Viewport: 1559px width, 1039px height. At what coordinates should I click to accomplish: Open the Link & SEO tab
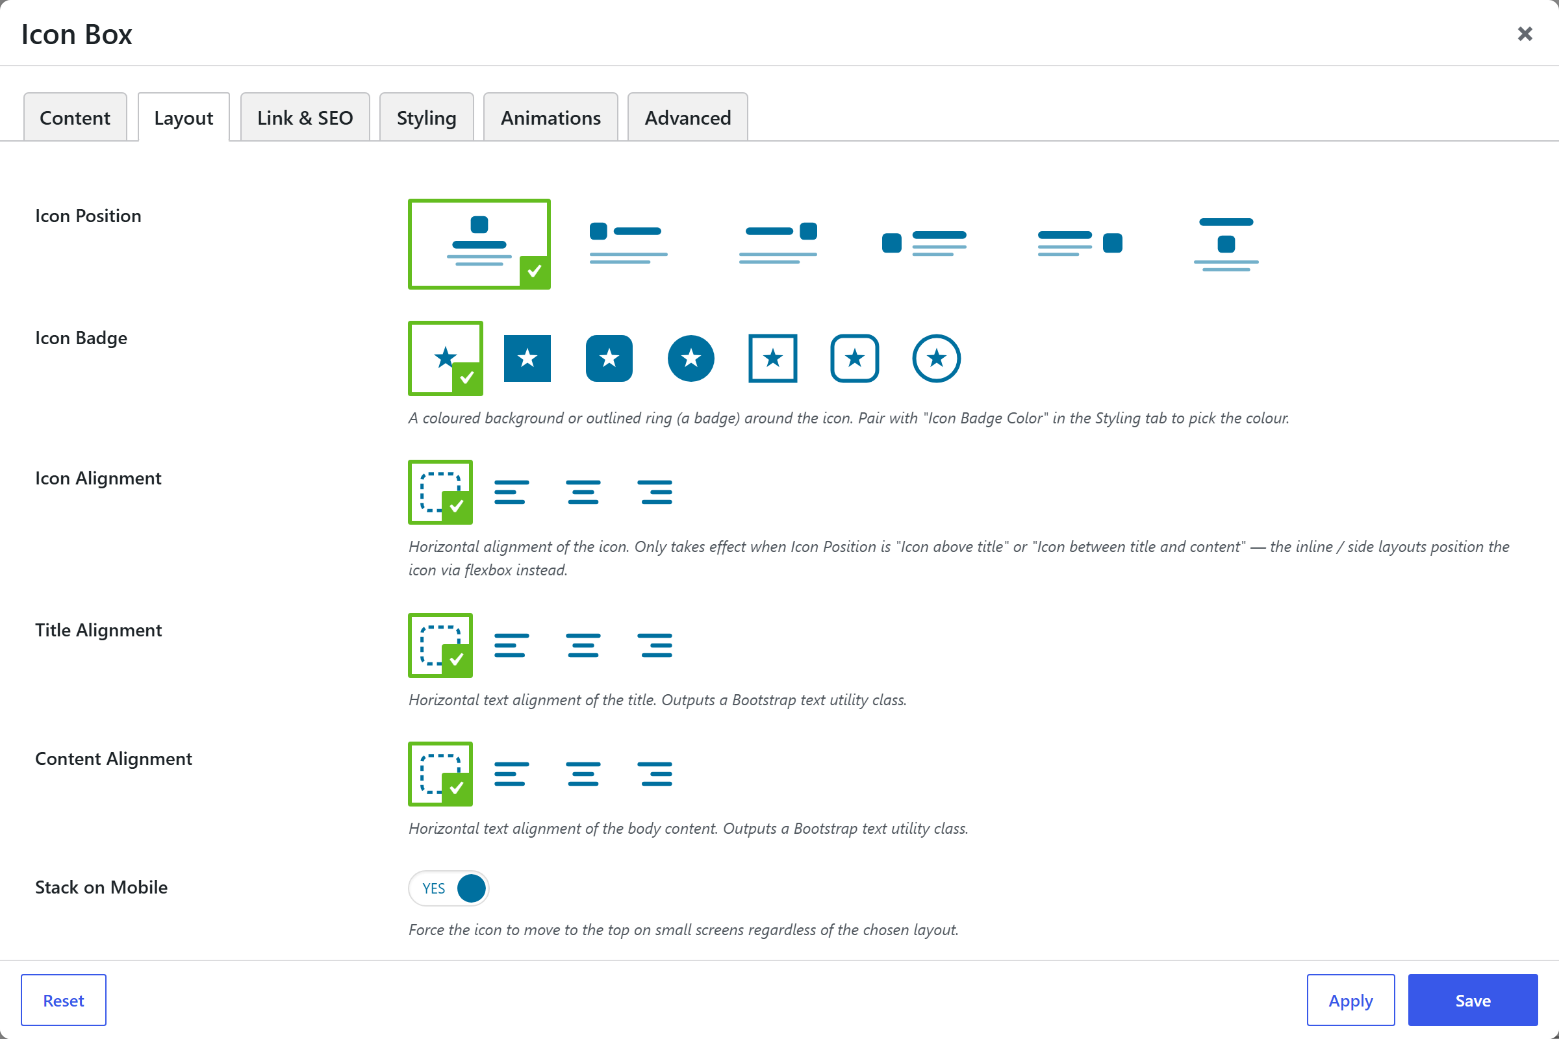(305, 118)
